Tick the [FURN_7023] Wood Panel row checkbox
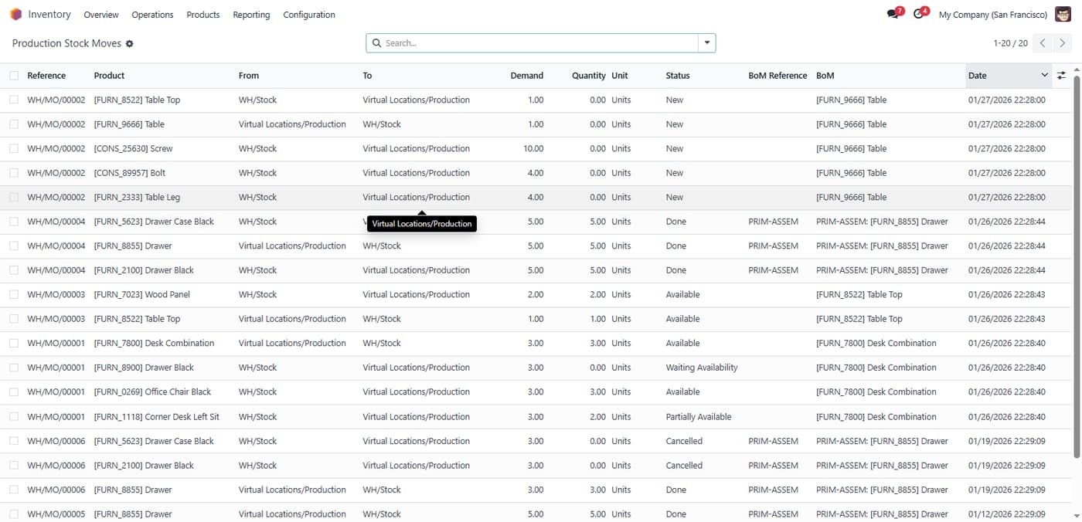Image resolution: width=1082 pixels, height=522 pixels. (14, 294)
